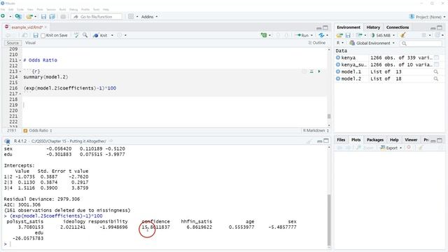Switch to the Packages tab
This screenshot has height=252, width=448.
pos(375,140)
